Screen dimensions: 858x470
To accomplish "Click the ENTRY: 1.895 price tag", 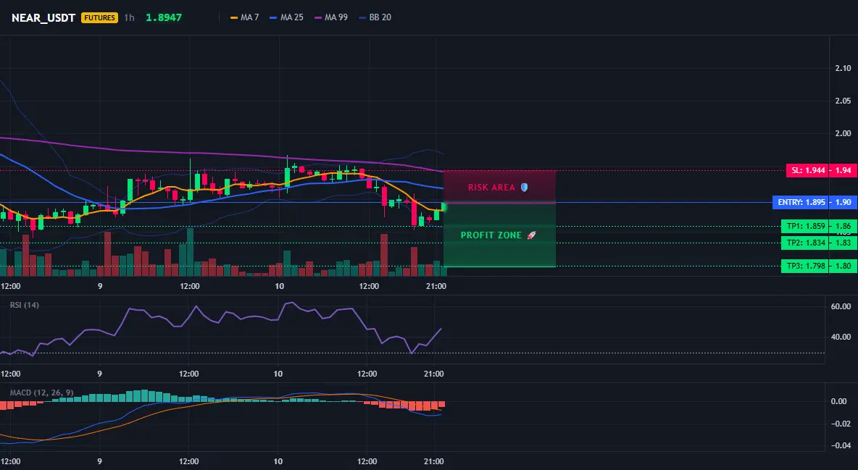I will tap(801, 202).
